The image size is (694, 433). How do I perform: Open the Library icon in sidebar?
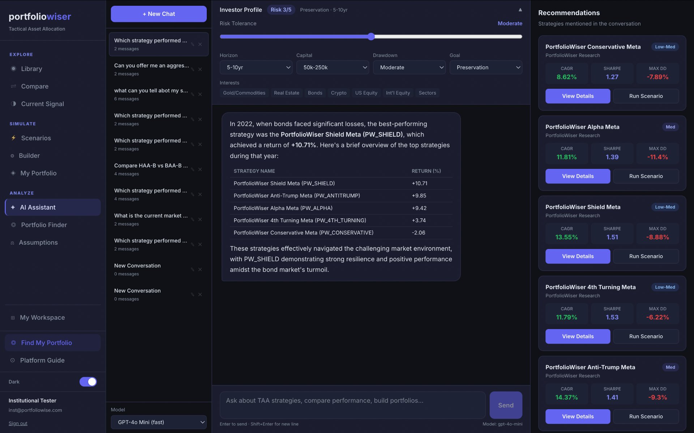(13, 69)
